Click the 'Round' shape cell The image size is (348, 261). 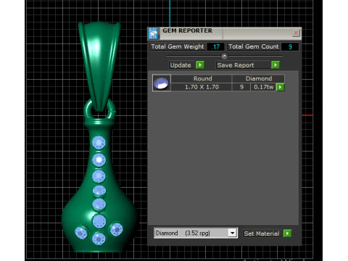coord(202,78)
